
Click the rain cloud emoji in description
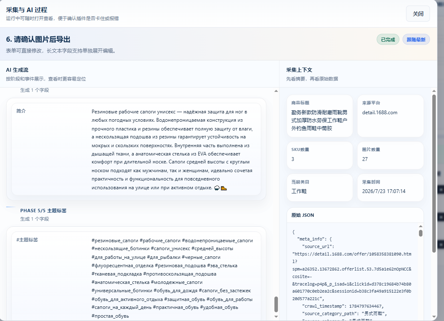click(217, 188)
